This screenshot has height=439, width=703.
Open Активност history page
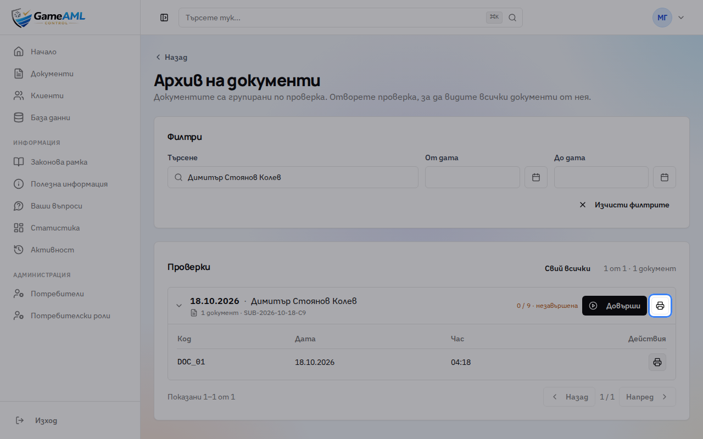tap(70, 250)
